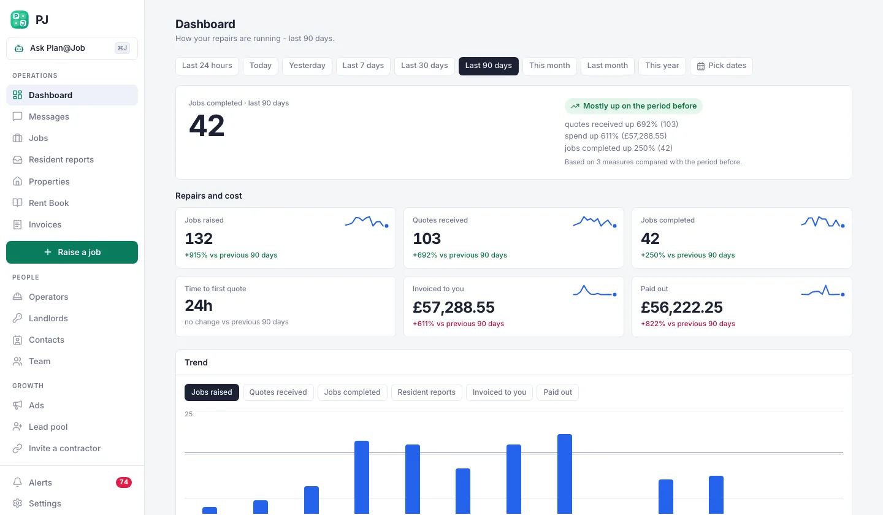Click the calendar icon in Pick dates
The height and width of the screenshot is (515, 883).
pos(701,66)
